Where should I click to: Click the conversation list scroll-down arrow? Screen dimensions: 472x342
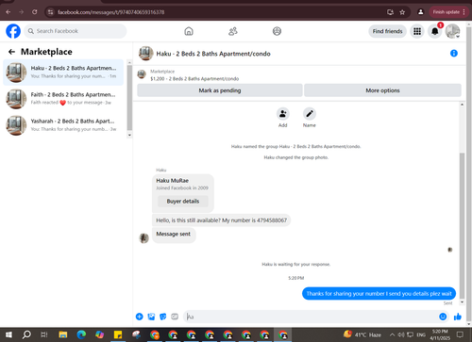point(129,135)
